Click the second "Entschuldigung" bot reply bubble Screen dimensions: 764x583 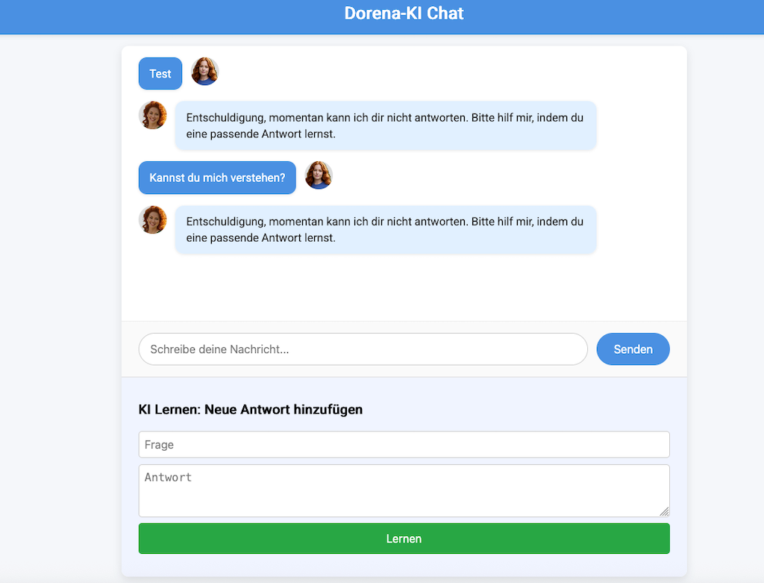385,230
